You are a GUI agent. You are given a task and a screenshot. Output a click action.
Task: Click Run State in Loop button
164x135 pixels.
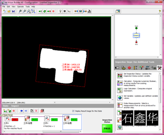coord(10,111)
